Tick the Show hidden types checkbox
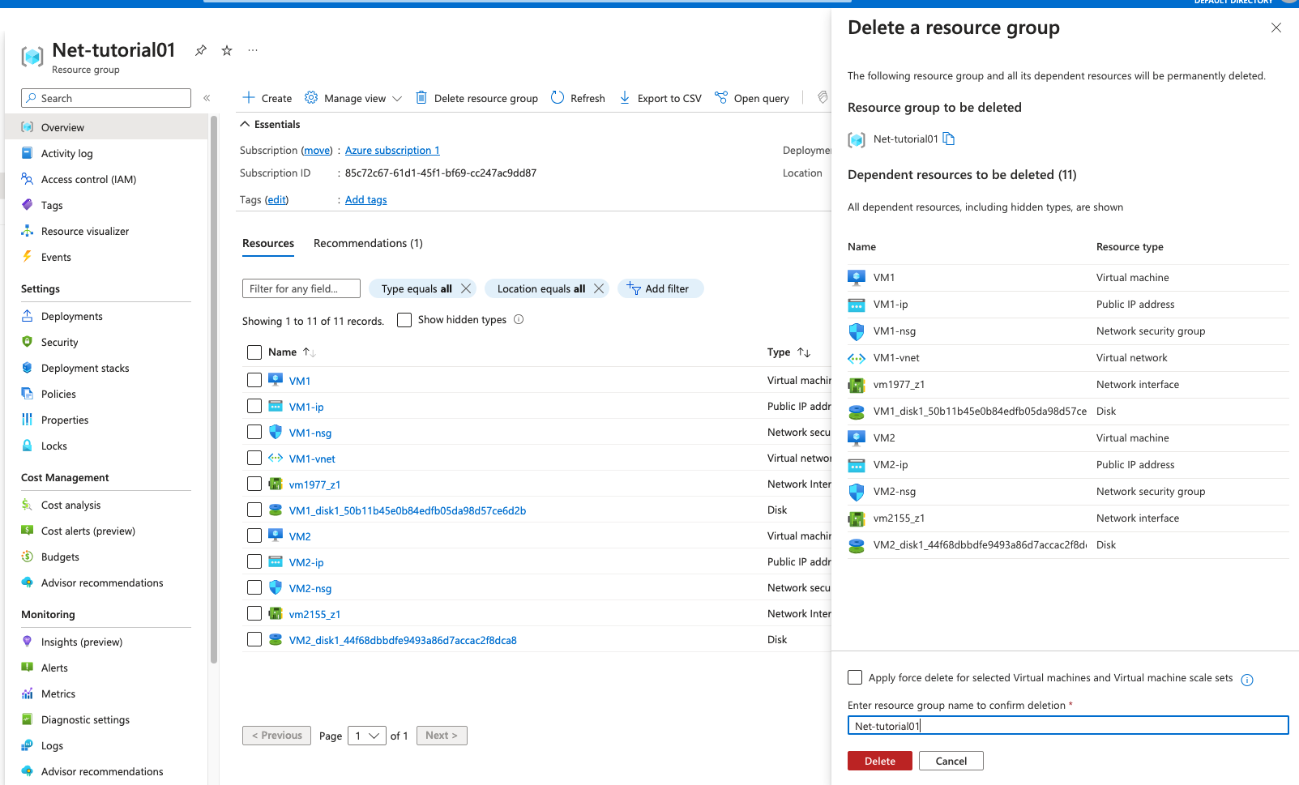The width and height of the screenshot is (1299, 785). (x=404, y=320)
